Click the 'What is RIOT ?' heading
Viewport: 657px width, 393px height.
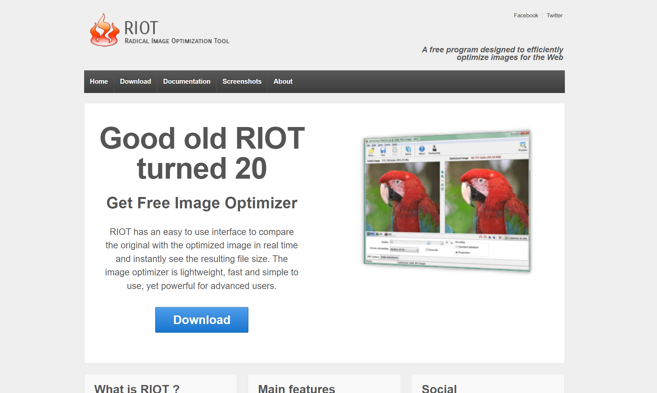click(x=137, y=389)
